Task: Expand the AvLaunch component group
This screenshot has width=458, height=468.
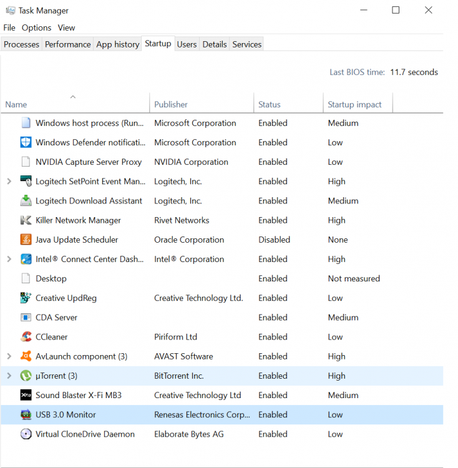Action: pyautogui.click(x=9, y=356)
